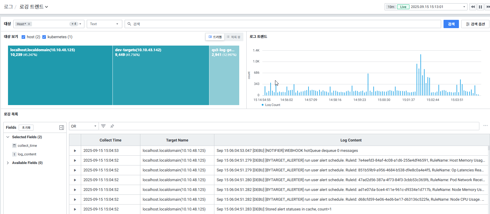This screenshot has width=490, height=214.
Task: Switch to the 목록 뷰 tab
Action: click(x=234, y=37)
